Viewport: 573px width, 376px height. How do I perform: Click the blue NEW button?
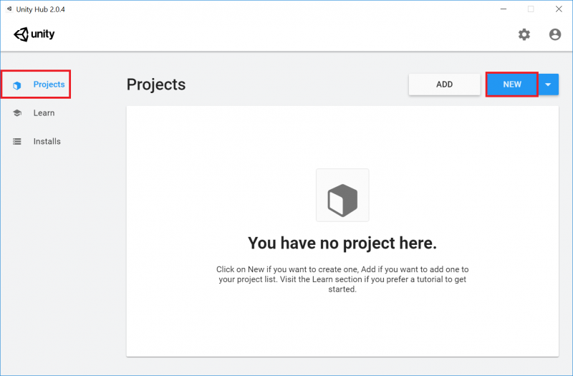[512, 85]
